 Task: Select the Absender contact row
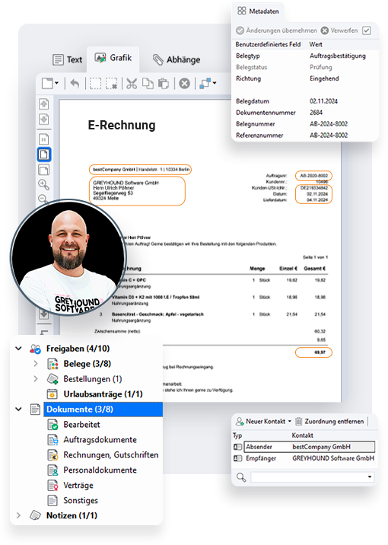click(x=304, y=447)
